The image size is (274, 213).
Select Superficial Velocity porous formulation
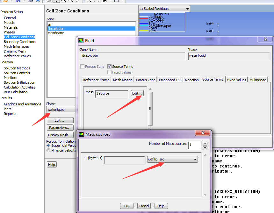(x=48, y=146)
